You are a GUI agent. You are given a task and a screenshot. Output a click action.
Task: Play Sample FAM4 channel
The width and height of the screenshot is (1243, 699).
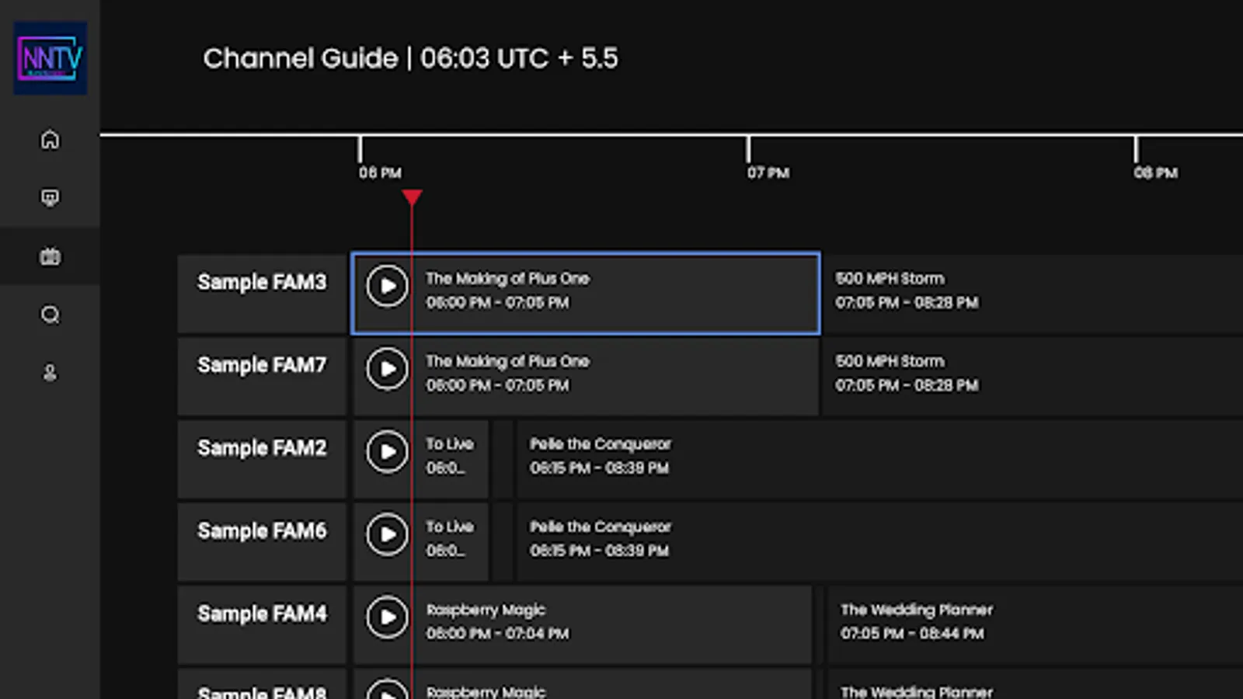pyautogui.click(x=387, y=617)
